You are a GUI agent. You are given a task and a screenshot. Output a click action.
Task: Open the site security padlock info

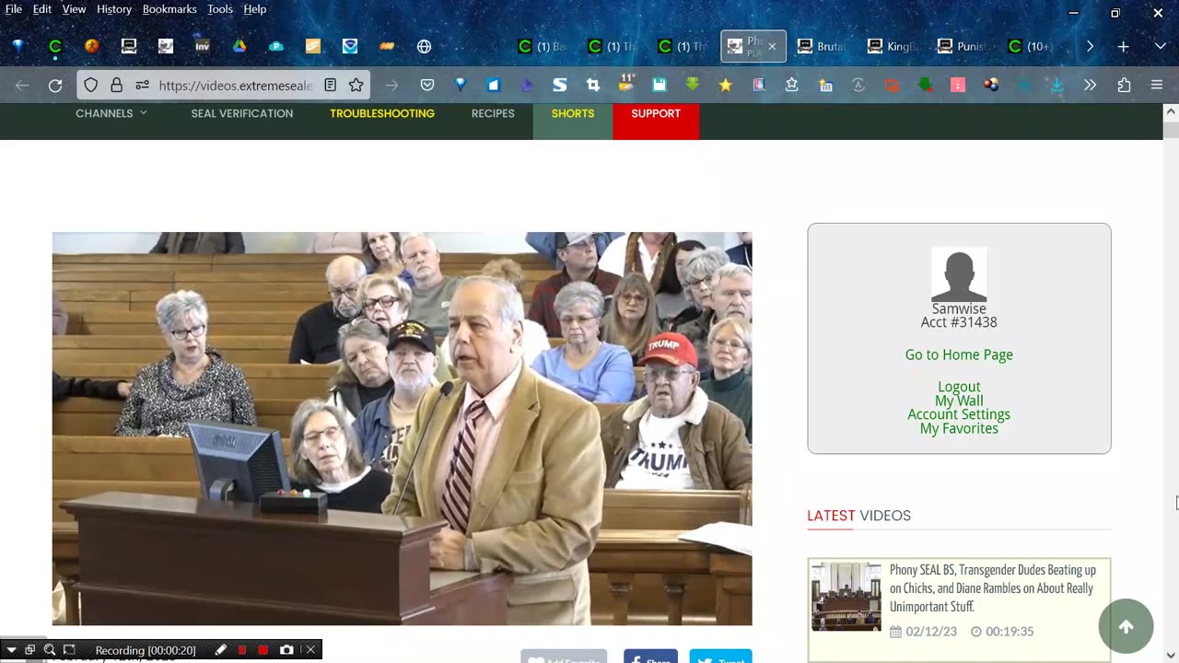(116, 85)
